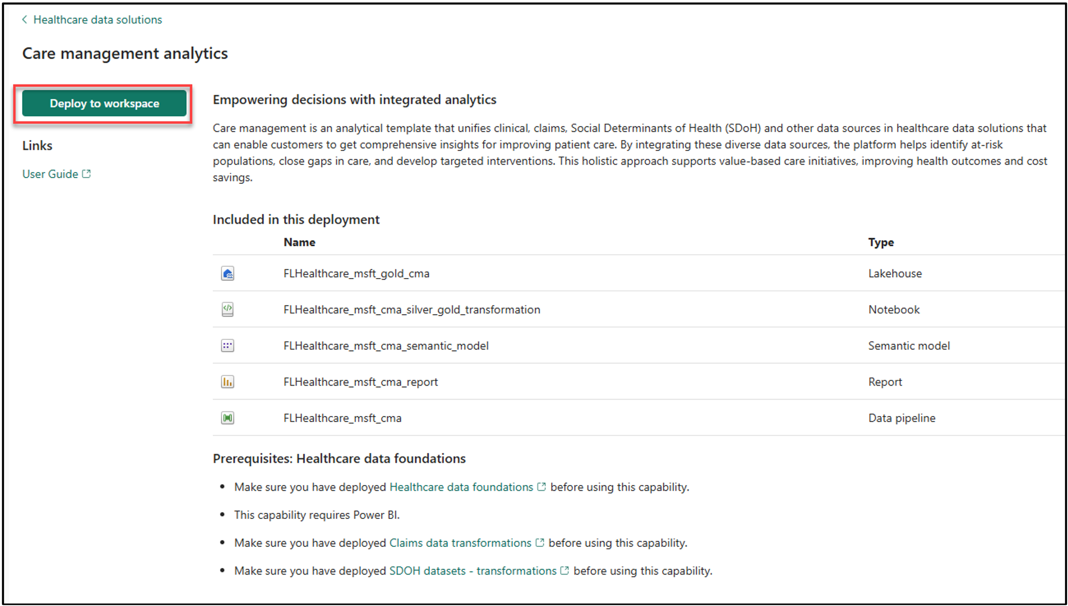Click the Notebook icon for silver_gold_transformation
This screenshot has width=1068, height=606.
[x=228, y=309]
